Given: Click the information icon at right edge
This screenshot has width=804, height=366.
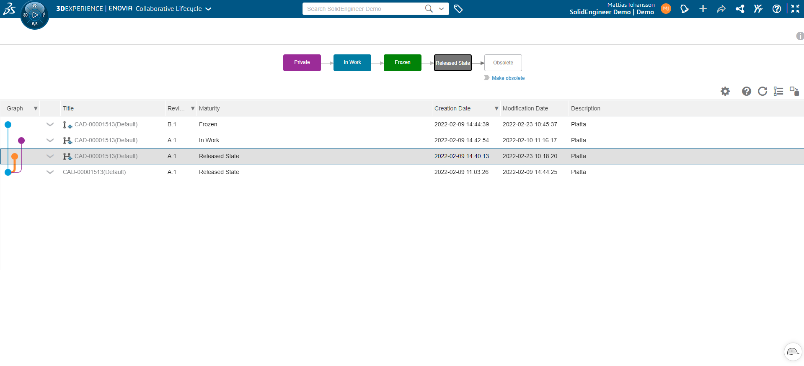Looking at the screenshot, I should point(799,36).
